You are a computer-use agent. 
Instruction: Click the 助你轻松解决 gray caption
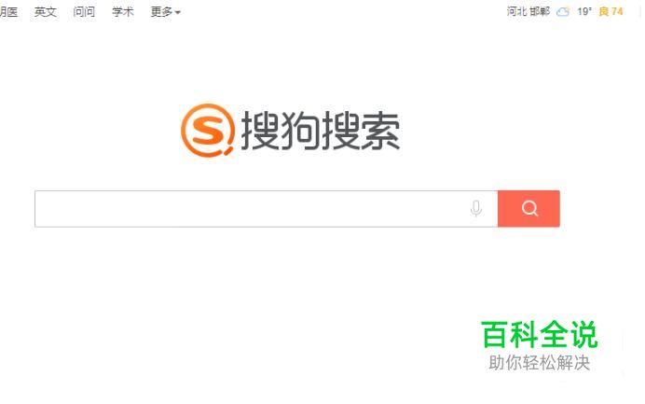point(540,363)
